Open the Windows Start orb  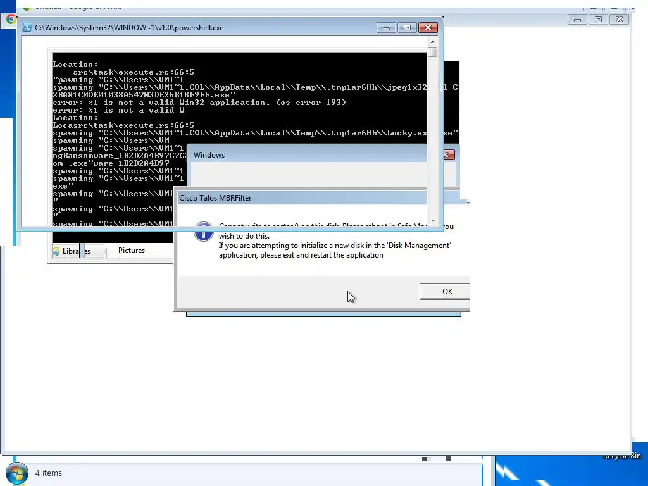coord(17,473)
